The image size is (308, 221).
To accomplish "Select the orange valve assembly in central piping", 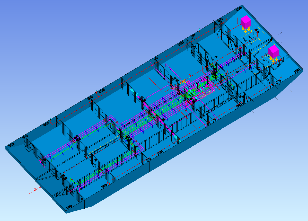I will 183,82.
